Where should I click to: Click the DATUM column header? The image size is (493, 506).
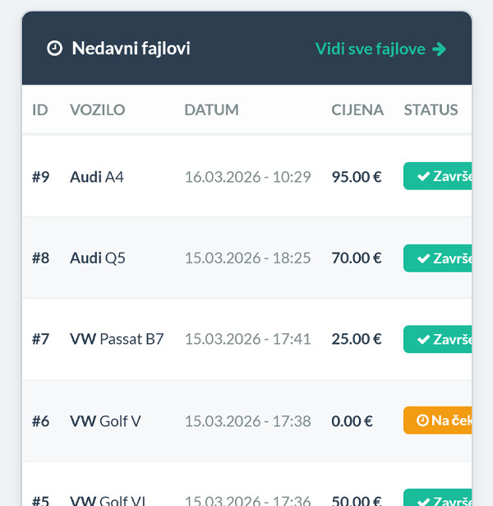(211, 109)
